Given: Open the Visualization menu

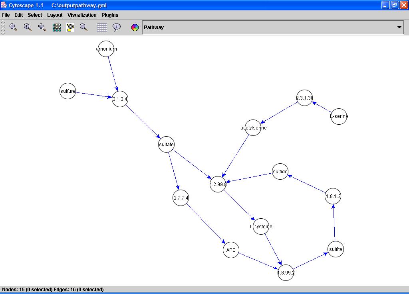Looking at the screenshot, I should point(82,15).
